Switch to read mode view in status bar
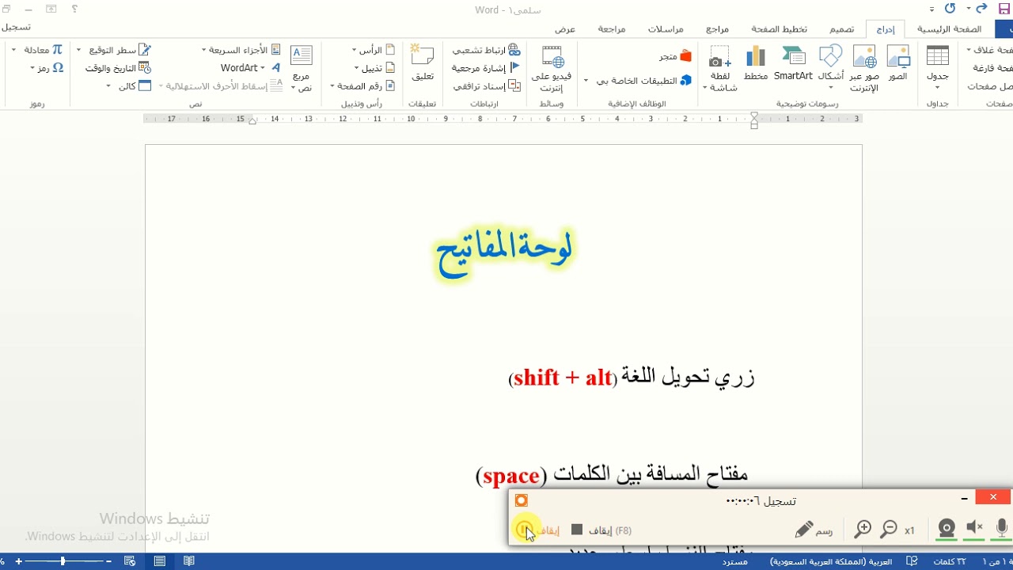Image resolution: width=1013 pixels, height=570 pixels. pos(189,561)
